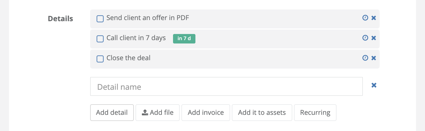Select the Recurring button

pos(315,113)
